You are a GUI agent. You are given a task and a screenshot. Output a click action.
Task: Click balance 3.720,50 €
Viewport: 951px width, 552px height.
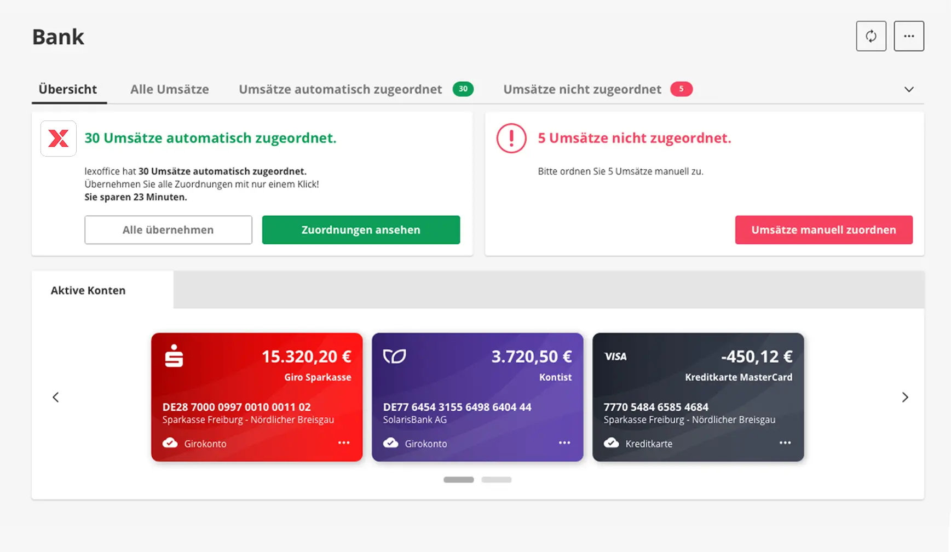tap(532, 357)
